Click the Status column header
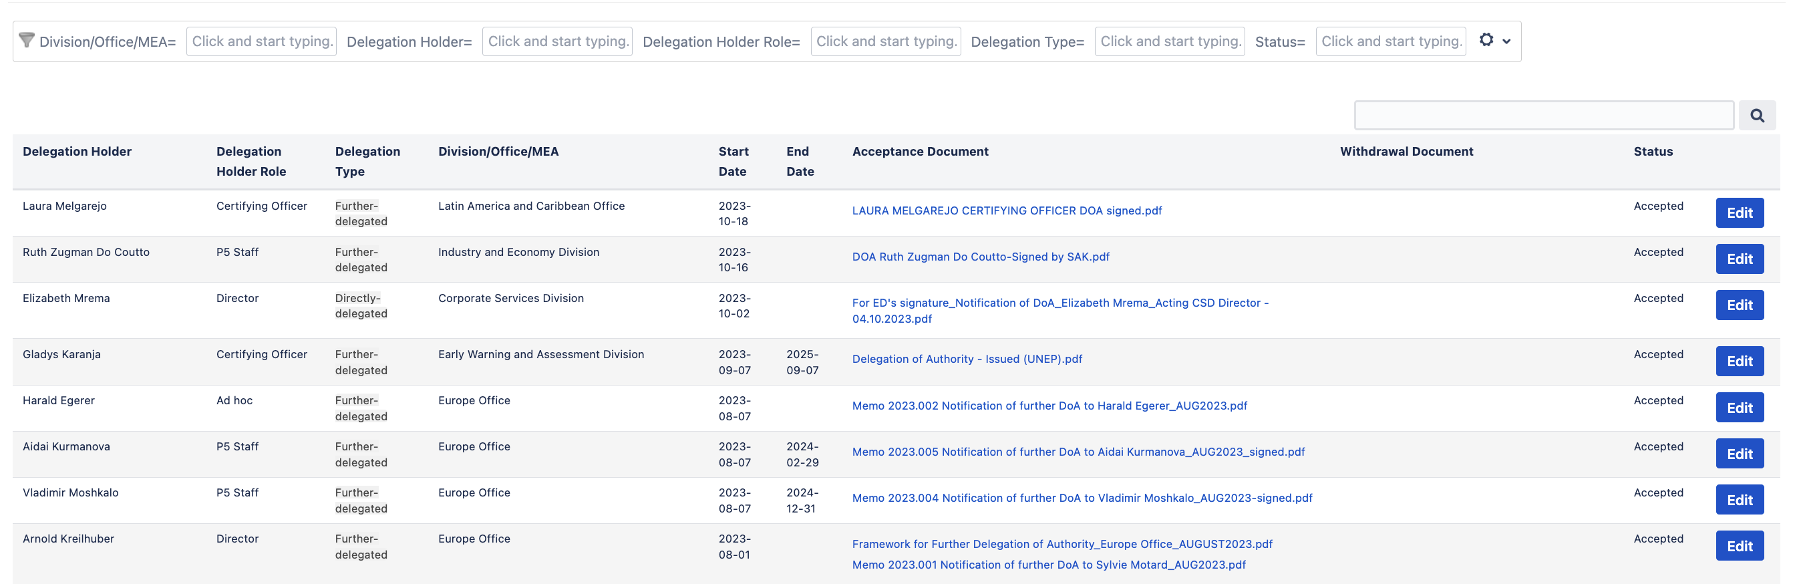 point(1653,152)
